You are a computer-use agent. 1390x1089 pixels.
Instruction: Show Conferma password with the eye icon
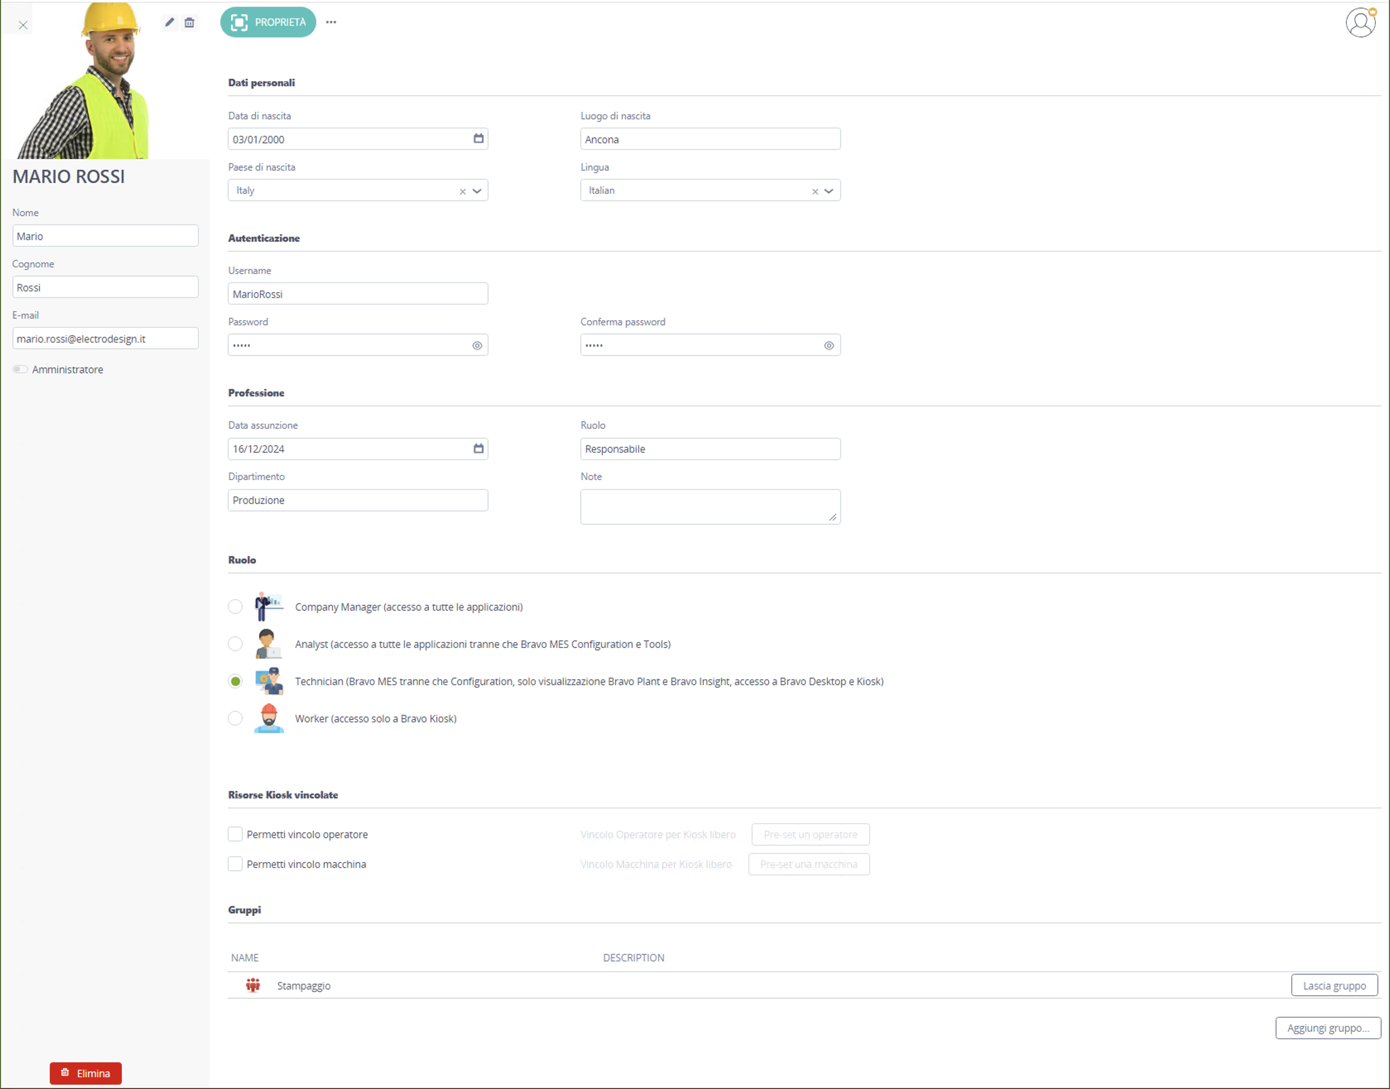pos(829,345)
